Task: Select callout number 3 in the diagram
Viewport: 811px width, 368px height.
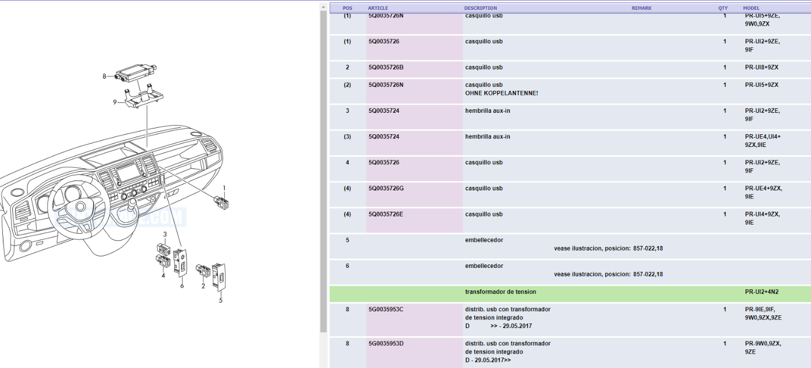Action: click(165, 234)
